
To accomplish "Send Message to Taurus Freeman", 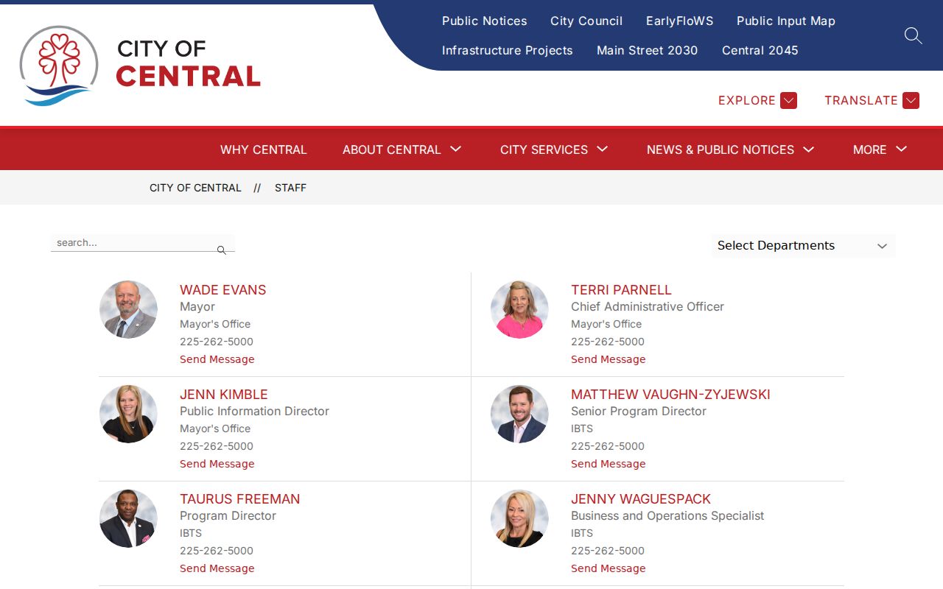I will click(x=217, y=568).
